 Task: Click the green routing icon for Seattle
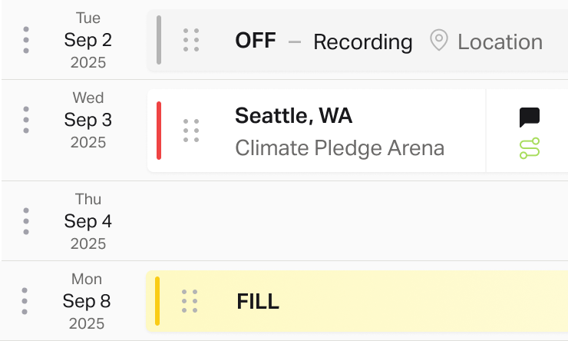pyautogui.click(x=530, y=148)
